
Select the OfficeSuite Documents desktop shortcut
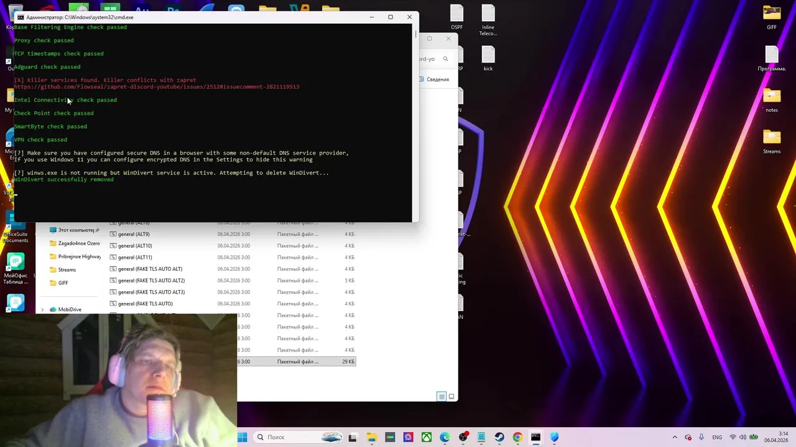[x=16, y=227]
